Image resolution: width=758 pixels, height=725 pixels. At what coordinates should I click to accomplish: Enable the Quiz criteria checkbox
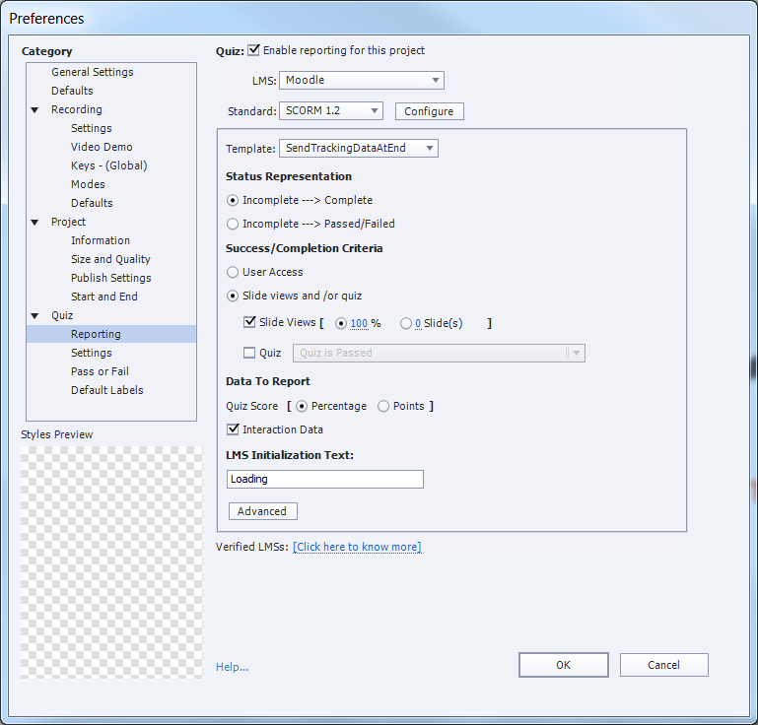(x=249, y=353)
